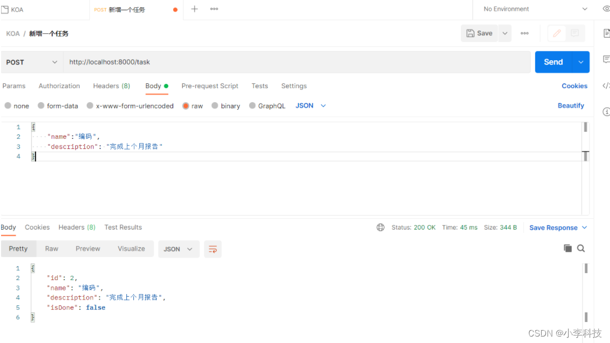Click the Beautify link
This screenshot has width=610, height=343.
[x=571, y=106]
